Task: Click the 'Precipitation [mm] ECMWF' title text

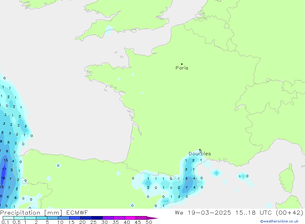Action: (44, 212)
